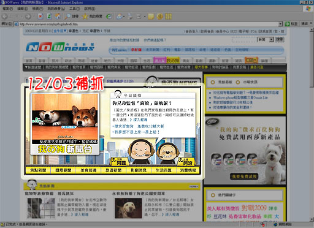Viewport: 314px width, 228px height.
Task: Click the Edit page icon in the toolbar
Action: click(139, 17)
